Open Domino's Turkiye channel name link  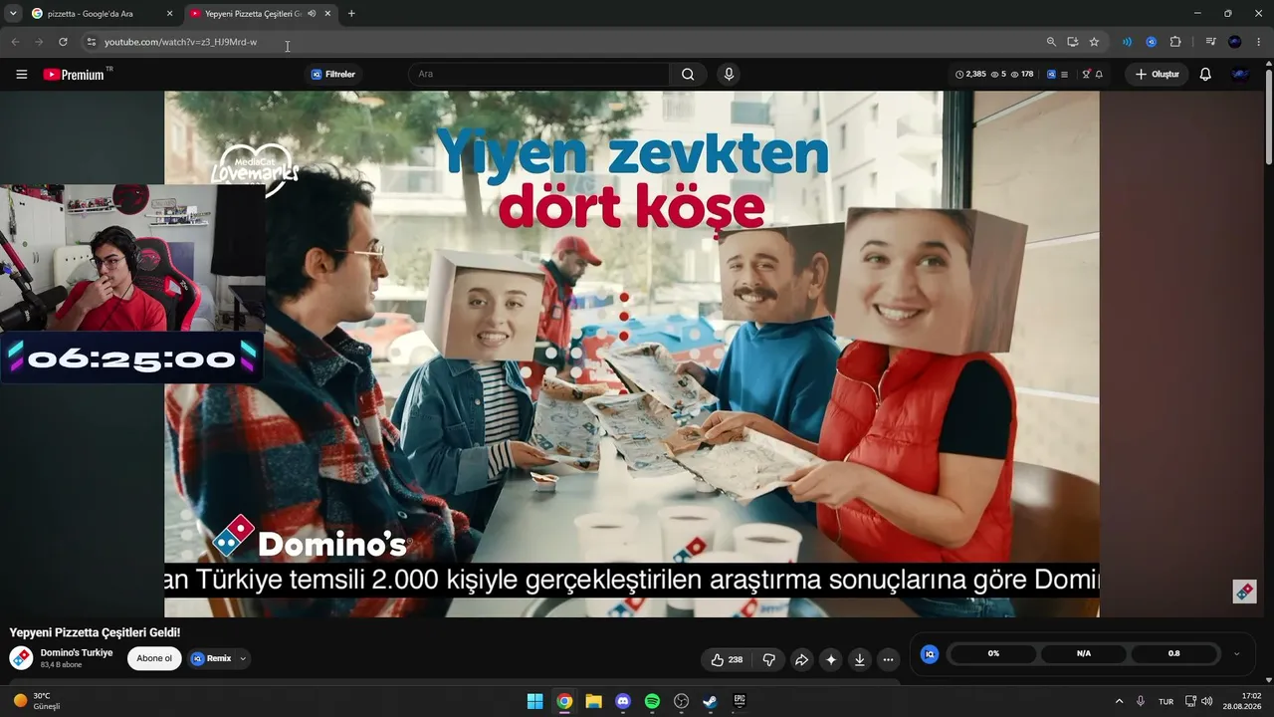point(77,652)
